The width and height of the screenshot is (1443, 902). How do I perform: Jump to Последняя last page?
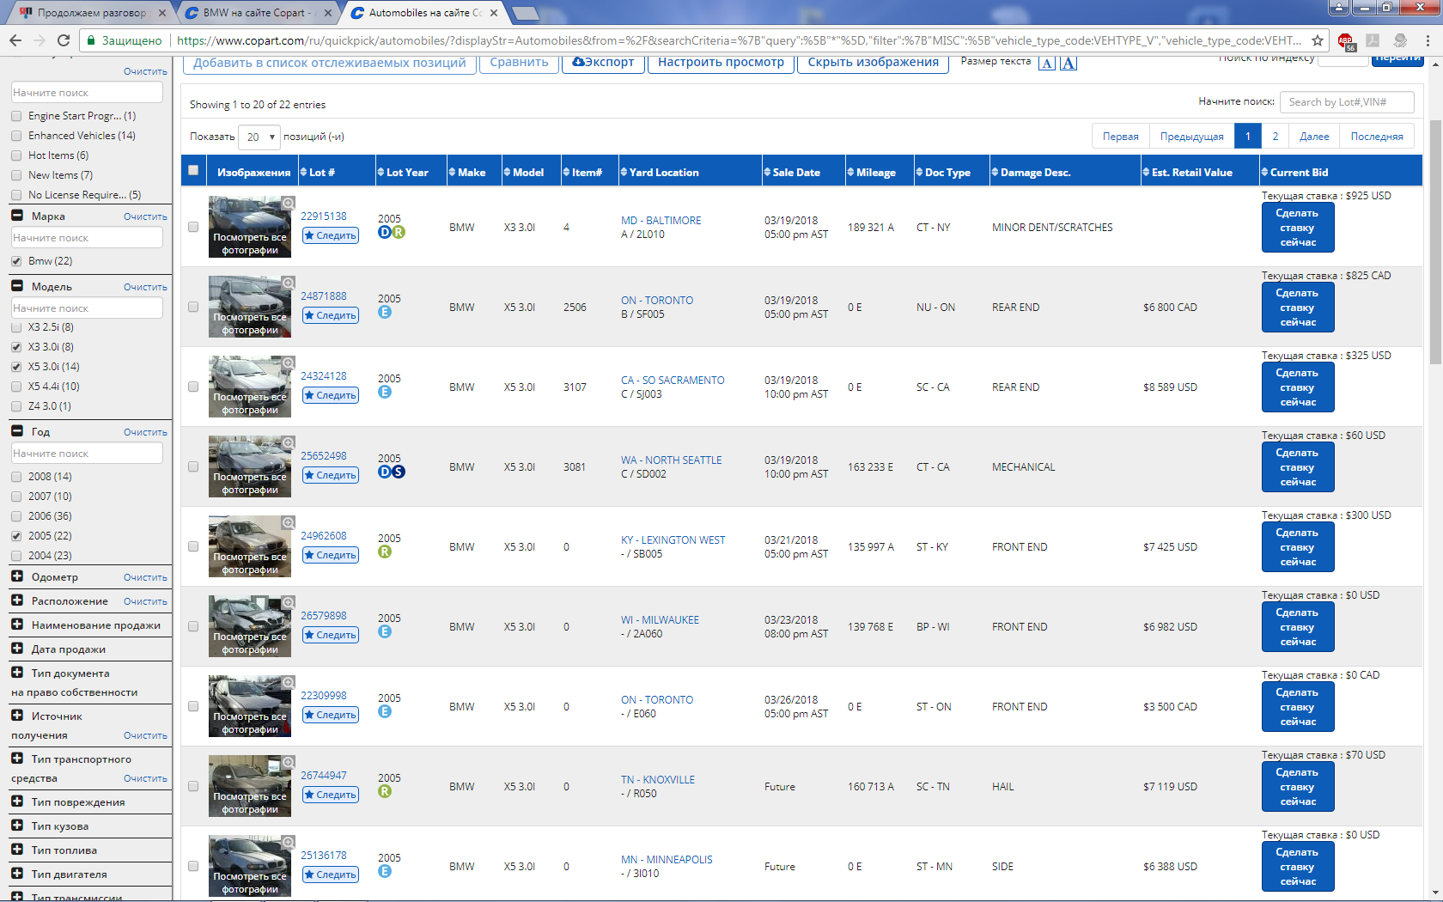pyautogui.click(x=1377, y=137)
